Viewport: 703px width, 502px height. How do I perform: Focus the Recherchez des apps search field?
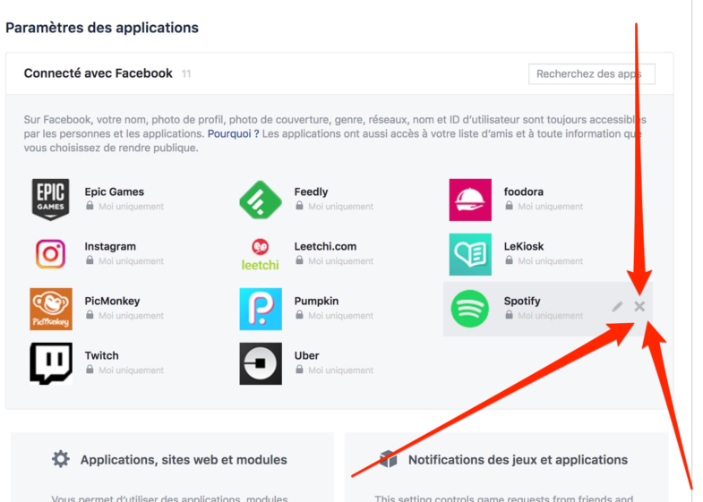(x=592, y=74)
